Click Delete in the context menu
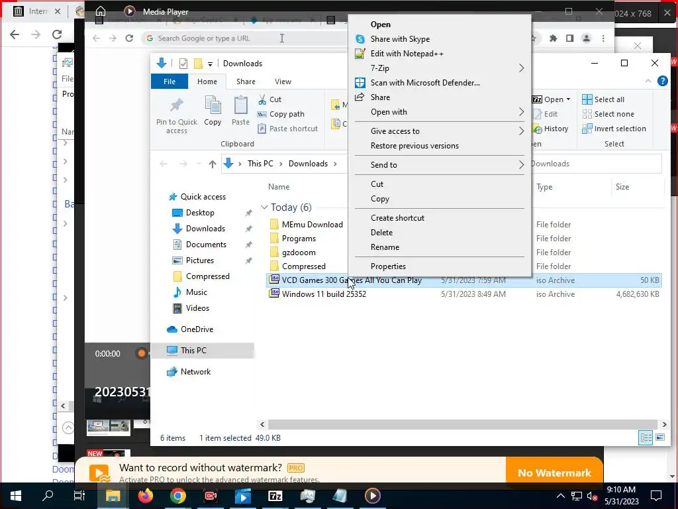 point(382,233)
